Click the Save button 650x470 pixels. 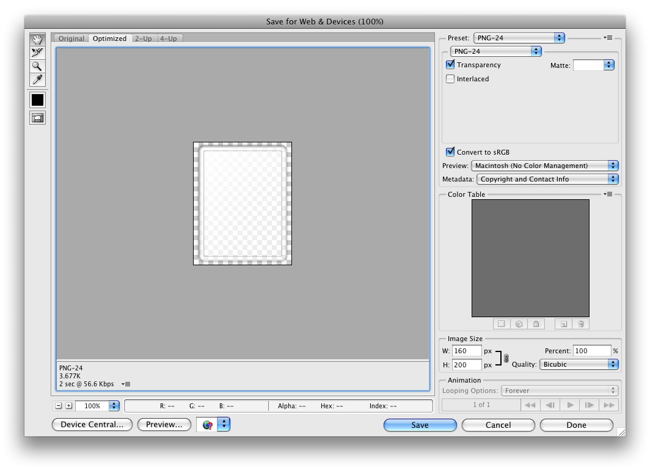(420, 425)
